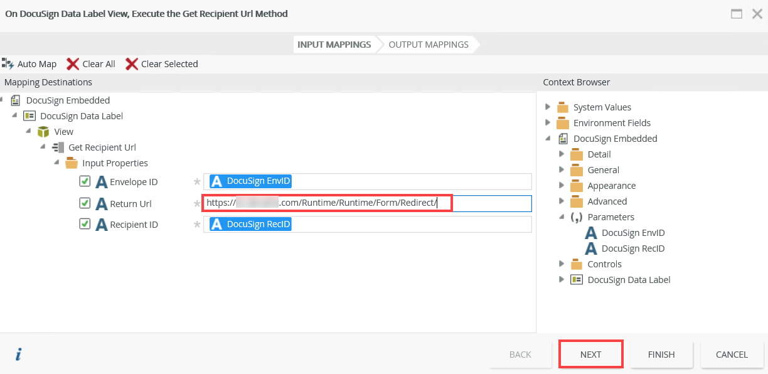This screenshot has width=768, height=374.
Task: Switch to the Output Mappings tab
Action: point(429,45)
